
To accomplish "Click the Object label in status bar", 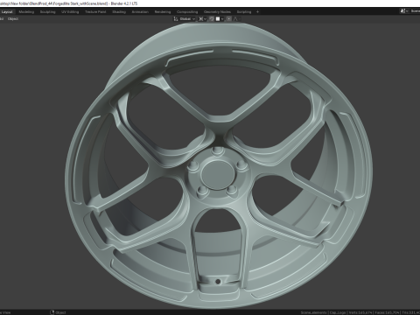I will tap(60, 312).
